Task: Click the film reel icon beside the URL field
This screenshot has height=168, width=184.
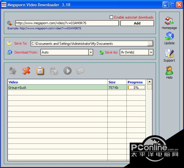Action: pos(10,23)
